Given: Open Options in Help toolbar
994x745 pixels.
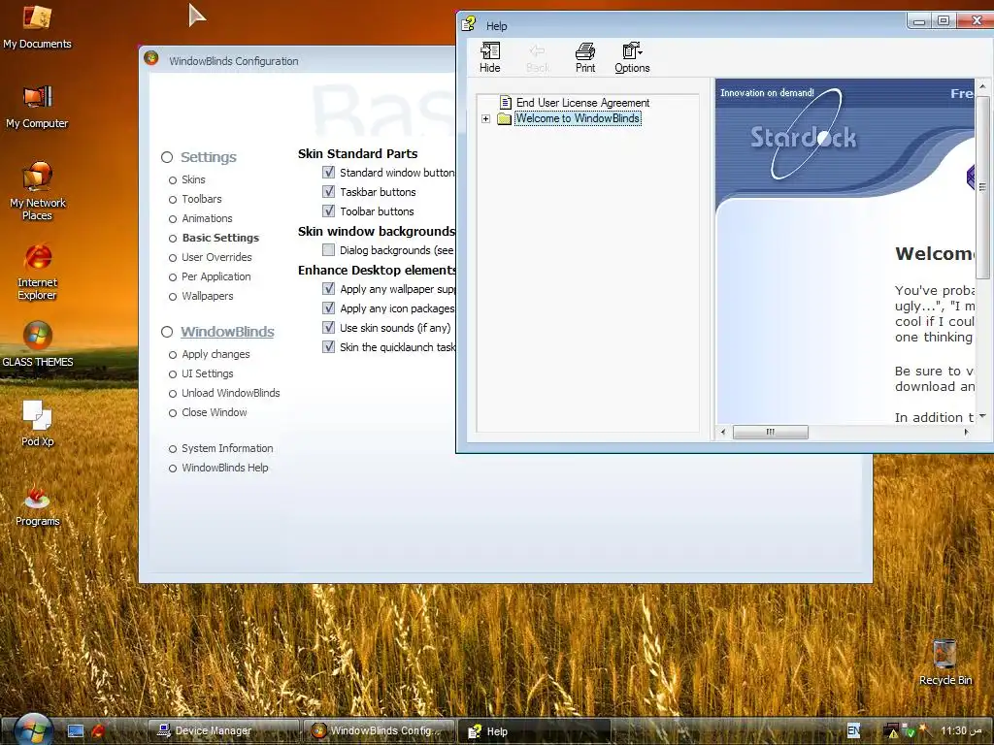Looking at the screenshot, I should coord(632,57).
